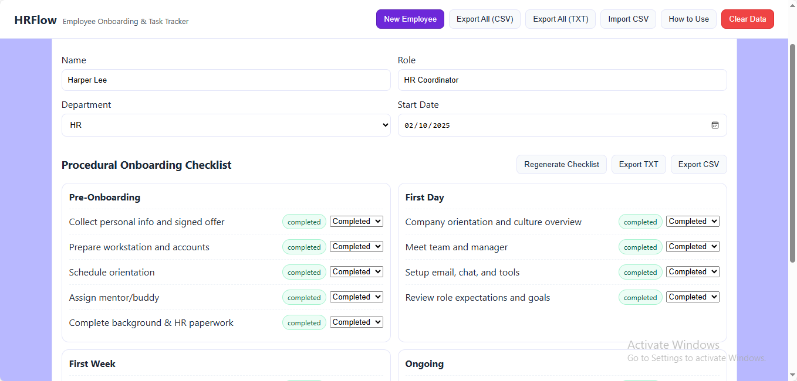Regenerate the onboarding checklist

pyautogui.click(x=562, y=165)
